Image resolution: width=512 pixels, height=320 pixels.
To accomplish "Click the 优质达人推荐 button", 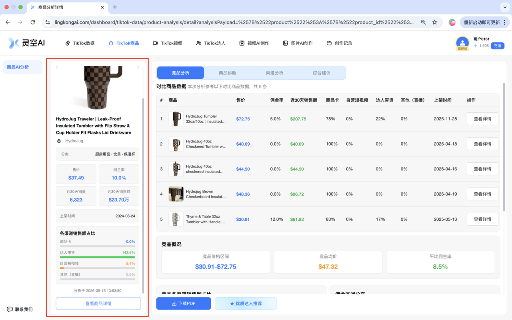I will 246,304.
